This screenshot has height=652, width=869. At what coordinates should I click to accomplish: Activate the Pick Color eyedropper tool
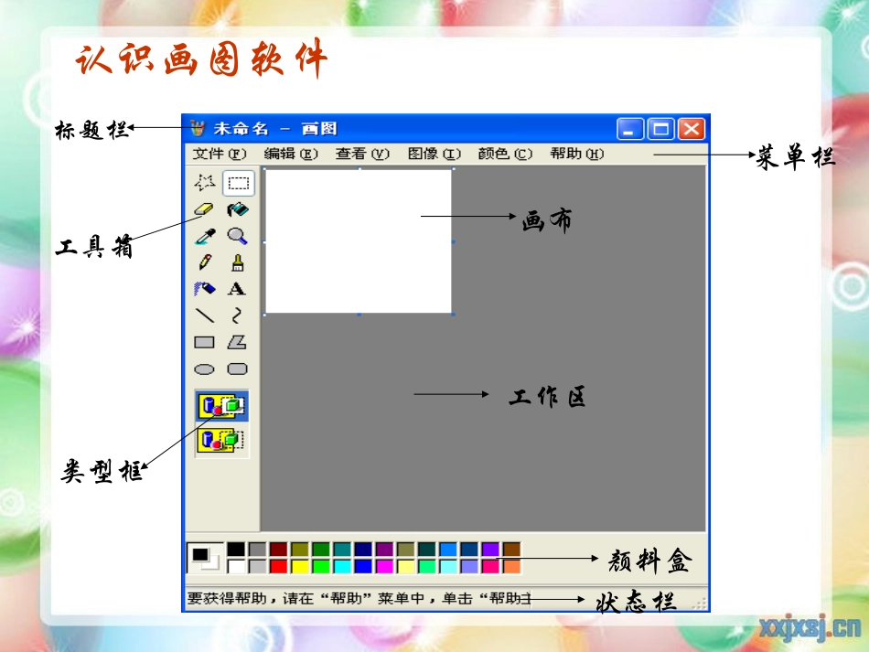(205, 236)
